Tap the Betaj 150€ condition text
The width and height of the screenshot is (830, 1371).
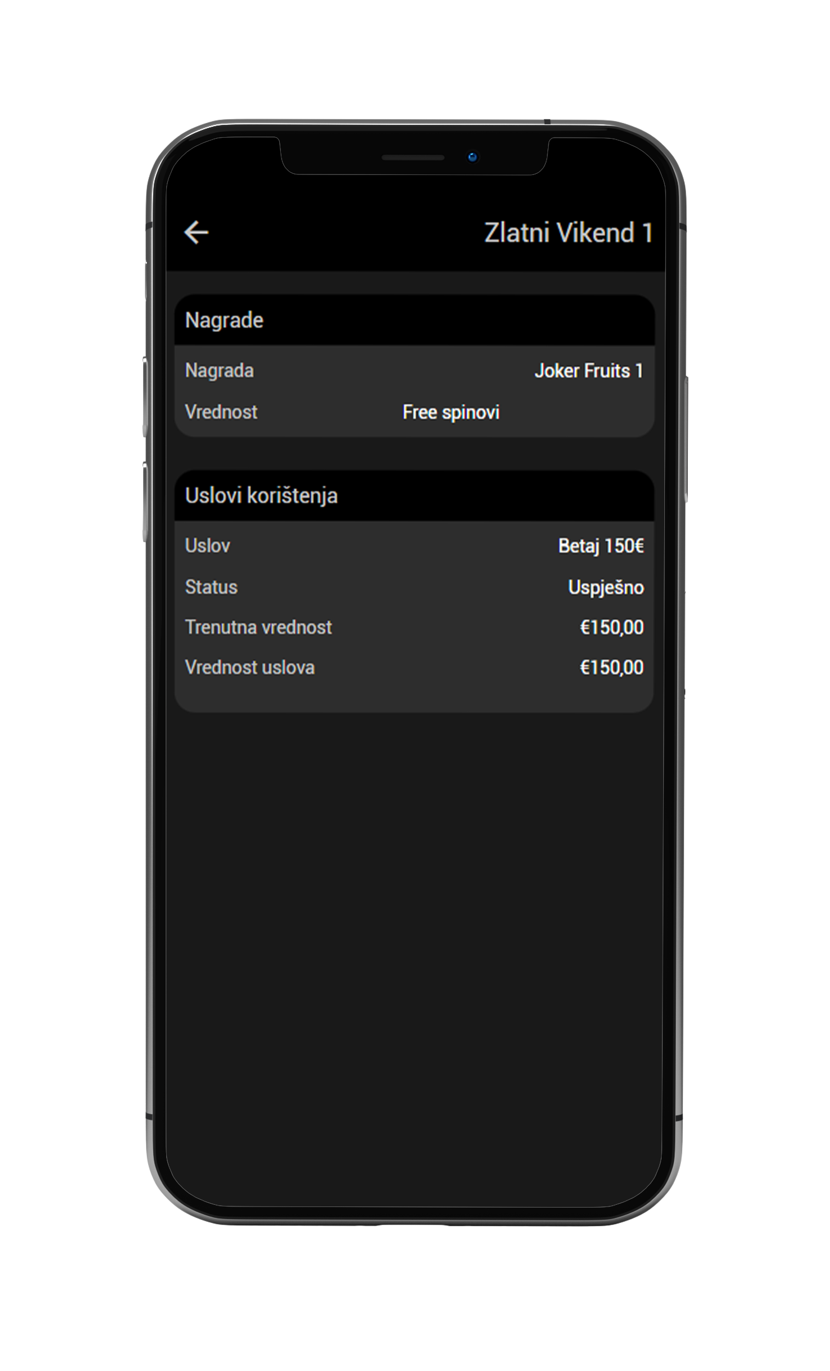pyautogui.click(x=601, y=546)
